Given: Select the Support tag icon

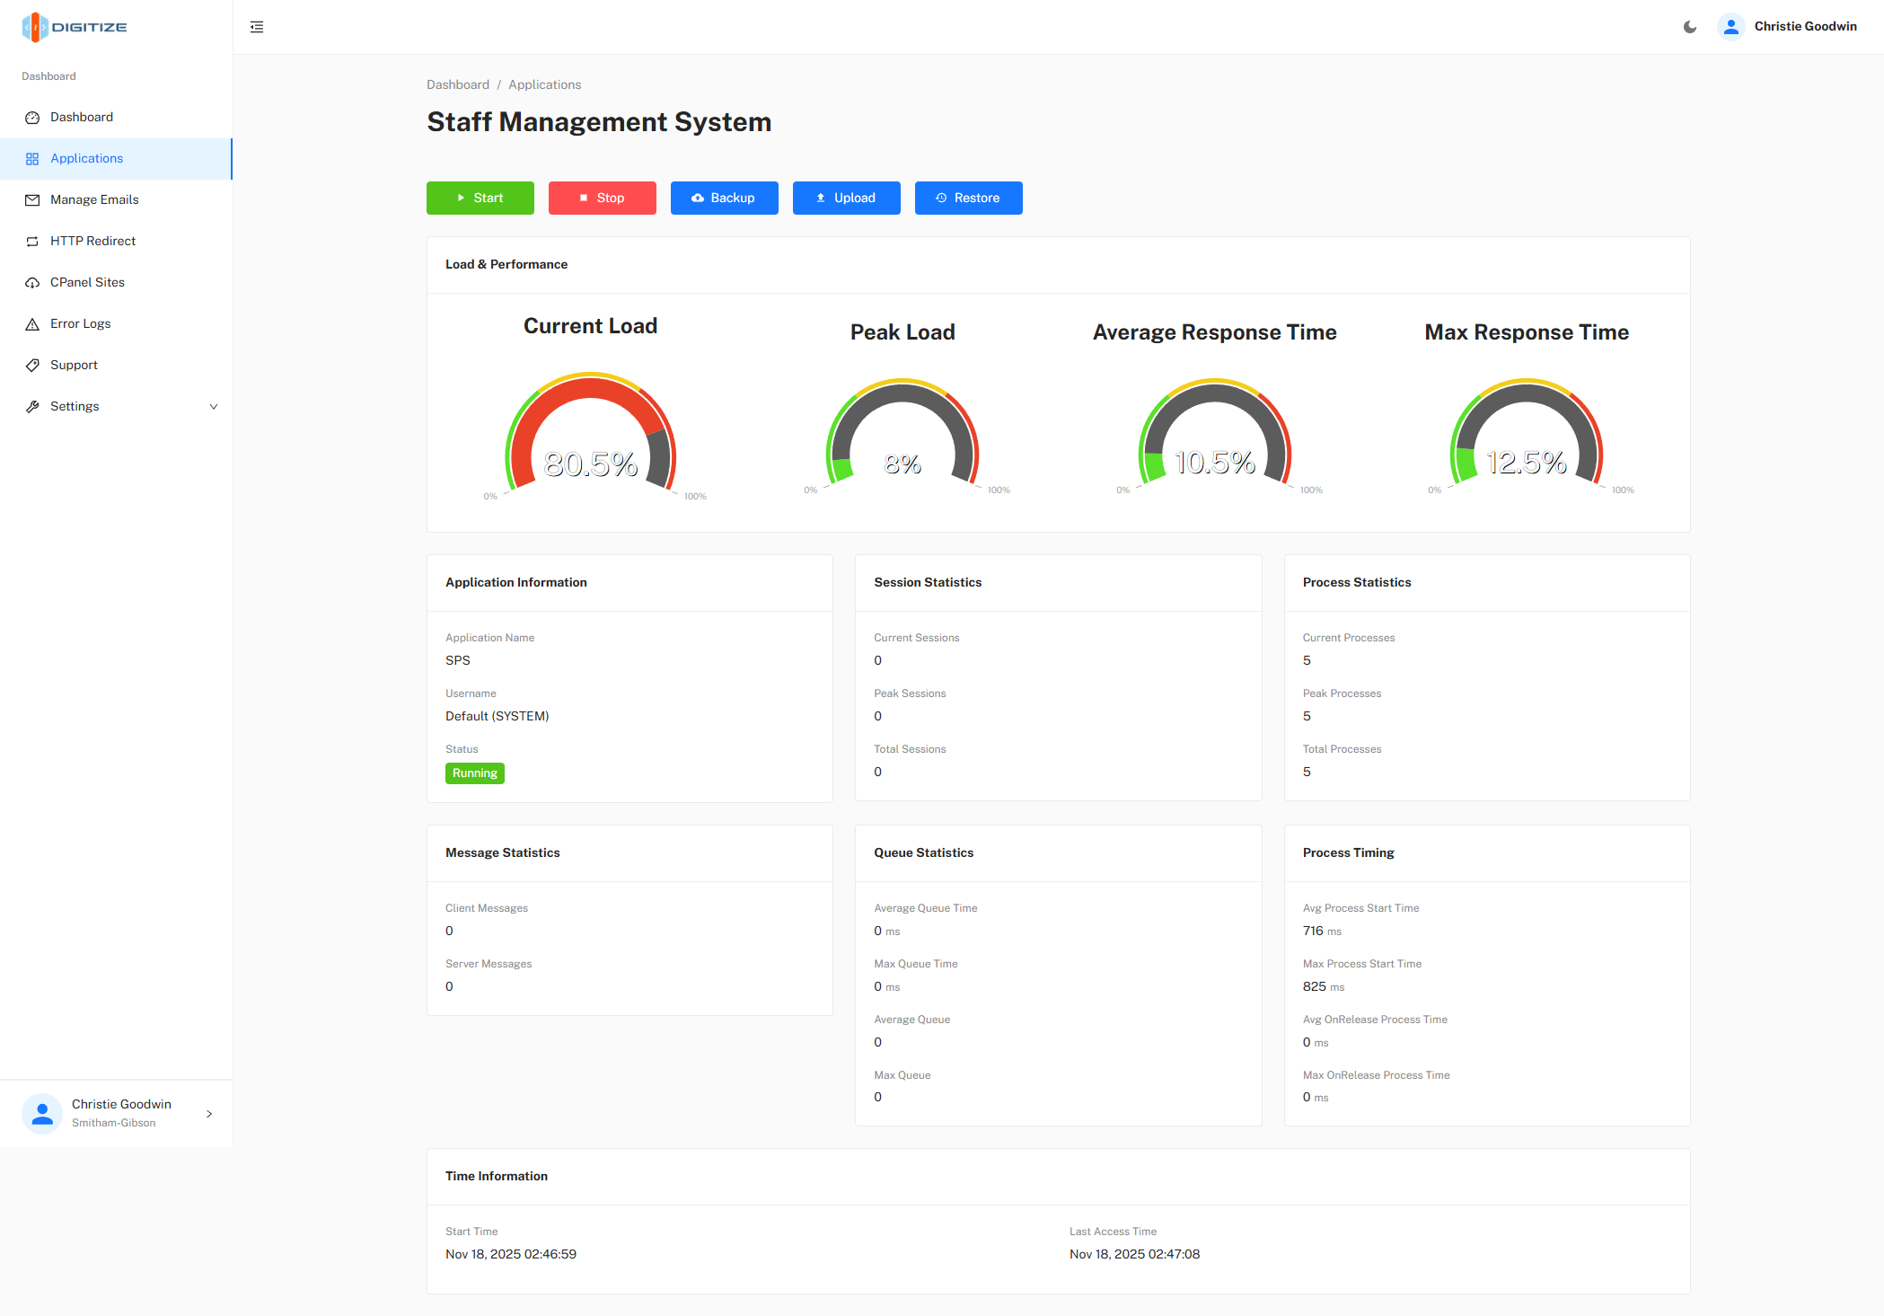Looking at the screenshot, I should tap(32, 365).
